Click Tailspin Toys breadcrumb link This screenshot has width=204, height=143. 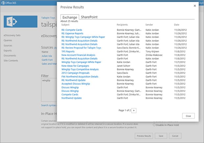click(48, 18)
